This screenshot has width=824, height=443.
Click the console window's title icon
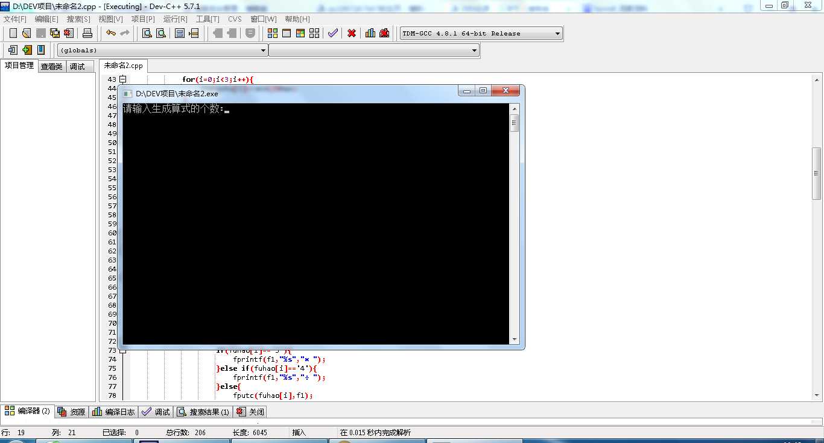coord(127,93)
